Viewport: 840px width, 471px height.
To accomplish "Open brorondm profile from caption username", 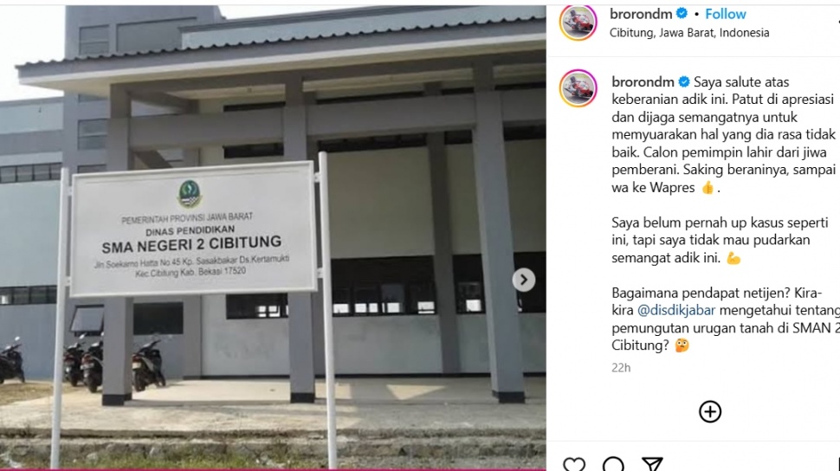I will (643, 82).
